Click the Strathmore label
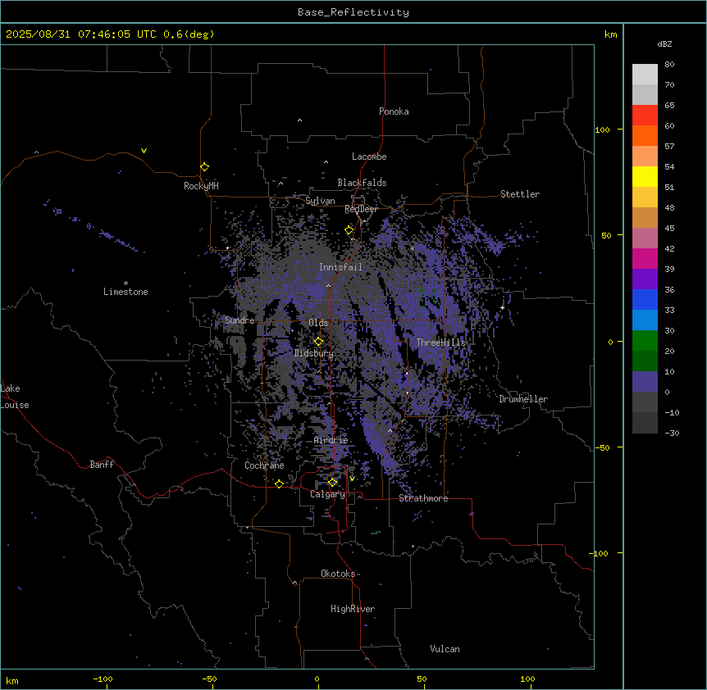The height and width of the screenshot is (690, 707). [423, 498]
